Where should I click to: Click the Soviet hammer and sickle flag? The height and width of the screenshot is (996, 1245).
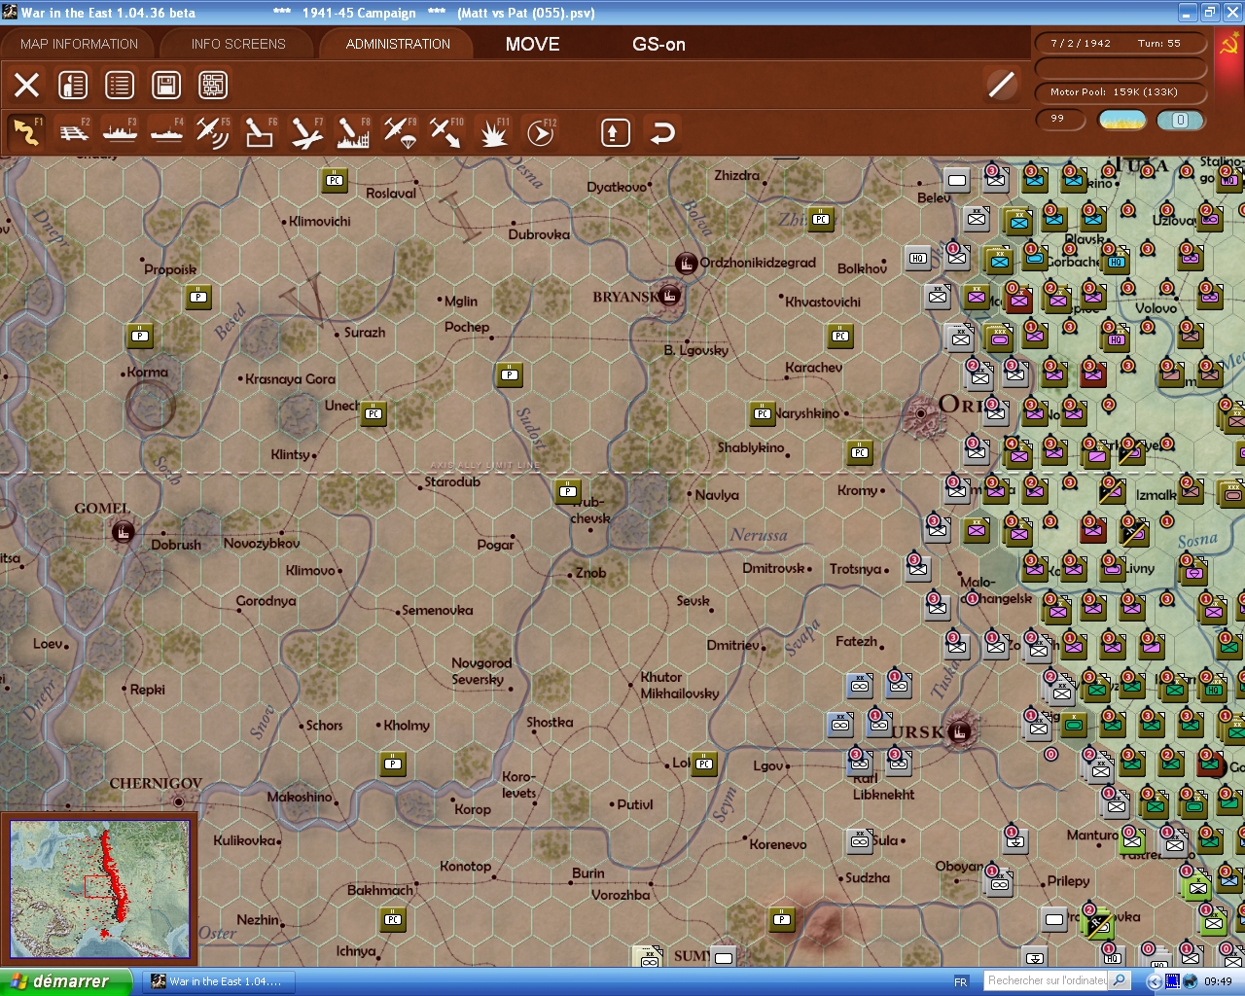click(1229, 44)
